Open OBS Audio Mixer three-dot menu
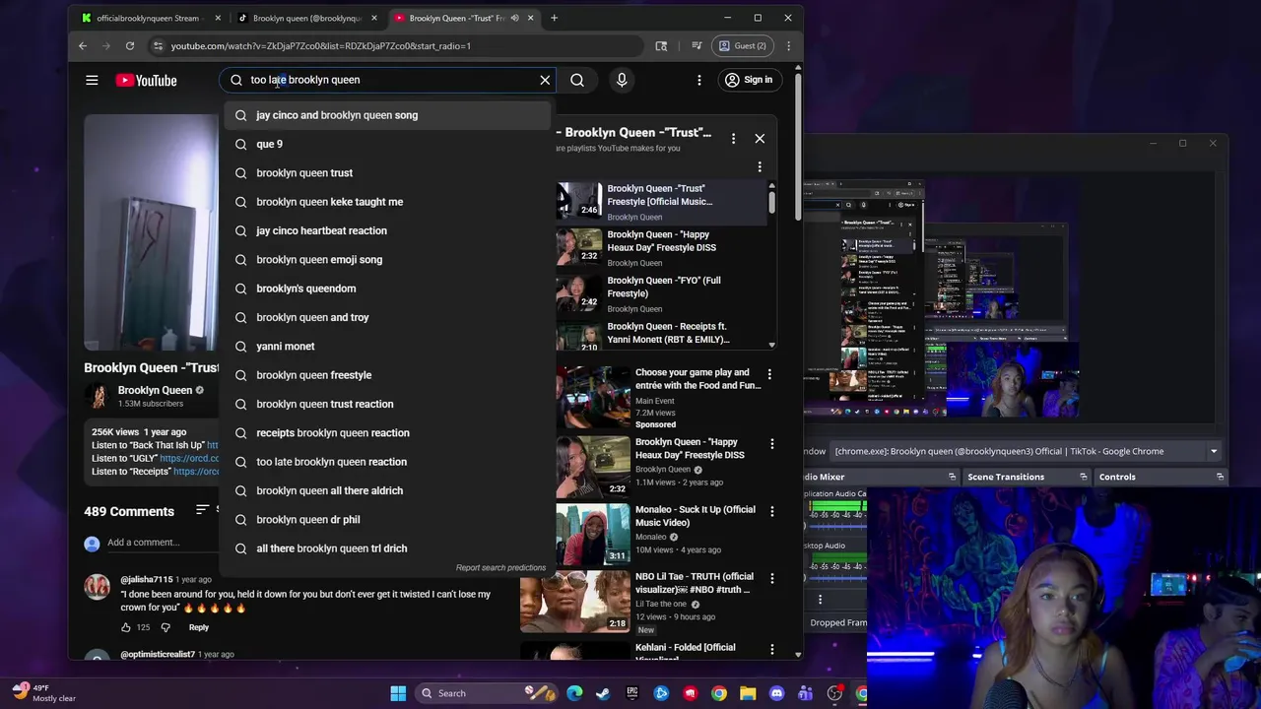1261x709 pixels. tap(820, 599)
